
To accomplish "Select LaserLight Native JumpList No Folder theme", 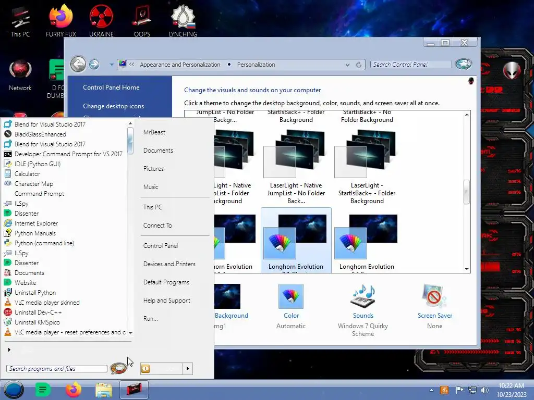I will (296, 167).
